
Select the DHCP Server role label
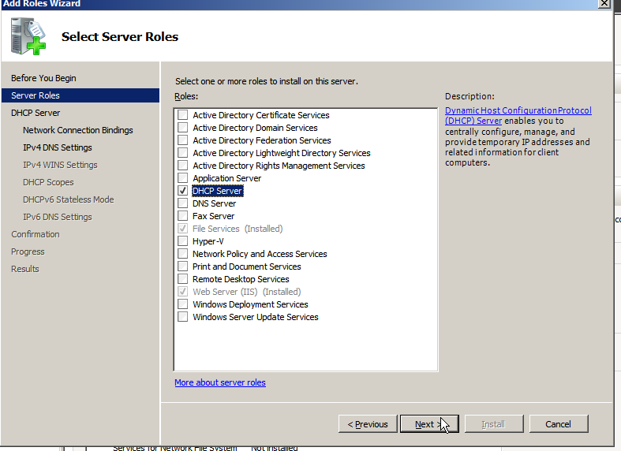pos(218,191)
